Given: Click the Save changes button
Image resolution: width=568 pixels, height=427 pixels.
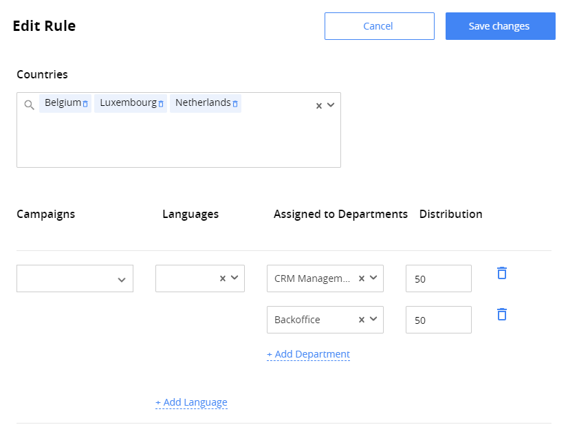Looking at the screenshot, I should pos(500,25).
